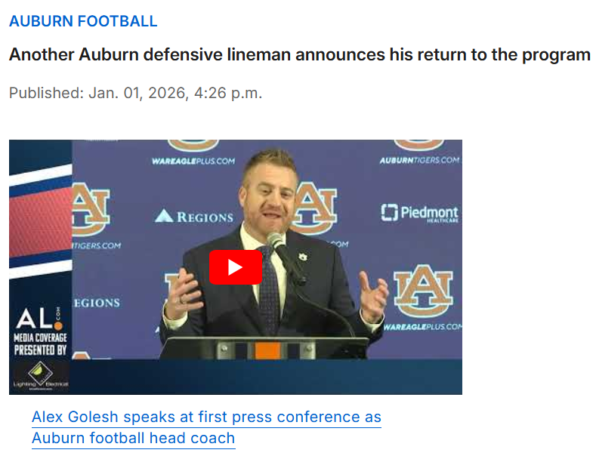Click the WAREAGLEPLUS.COM text at bottom right of video
593x456 pixels.
tap(423, 327)
